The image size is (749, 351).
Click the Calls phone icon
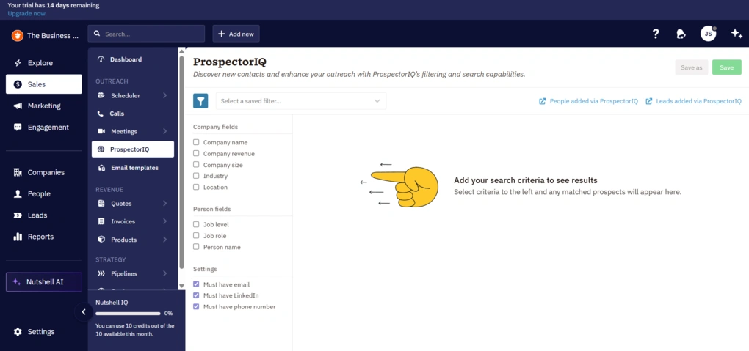(x=101, y=114)
